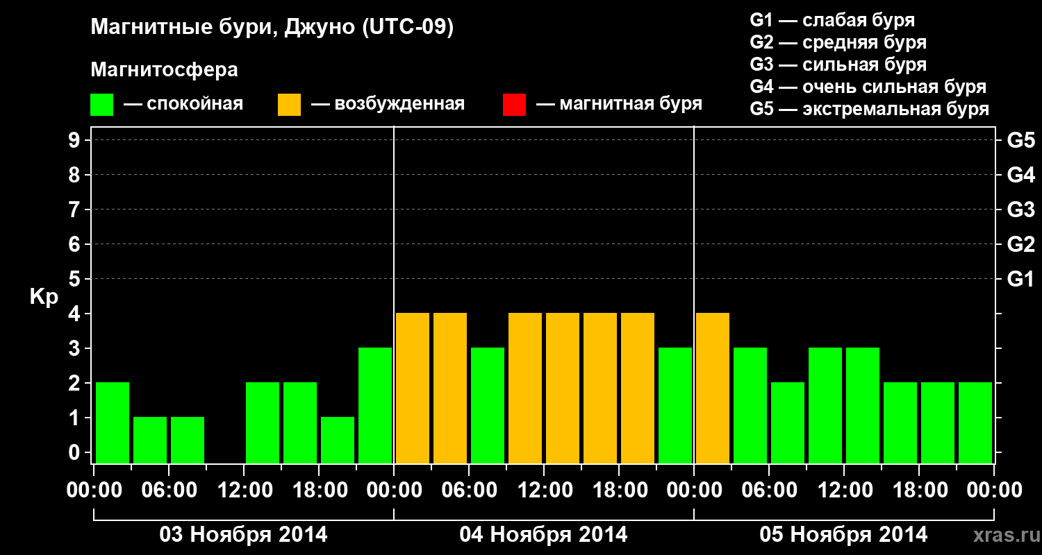Click the '05 Ноября 2014' date label
Screen dimensions: 1042x555
[843, 535]
